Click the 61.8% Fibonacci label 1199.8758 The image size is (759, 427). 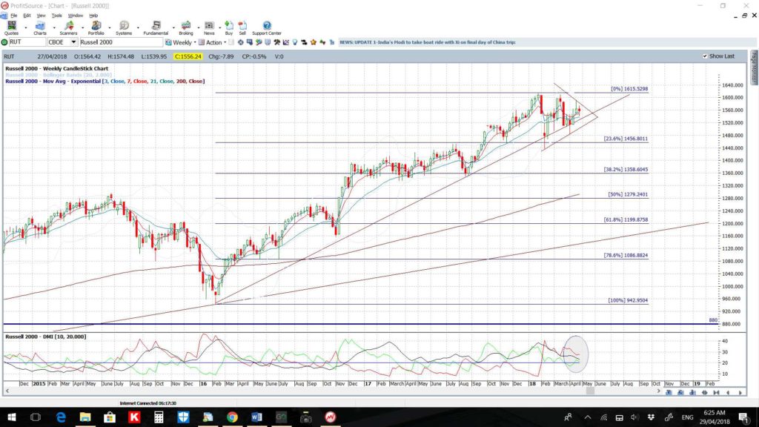pos(626,219)
